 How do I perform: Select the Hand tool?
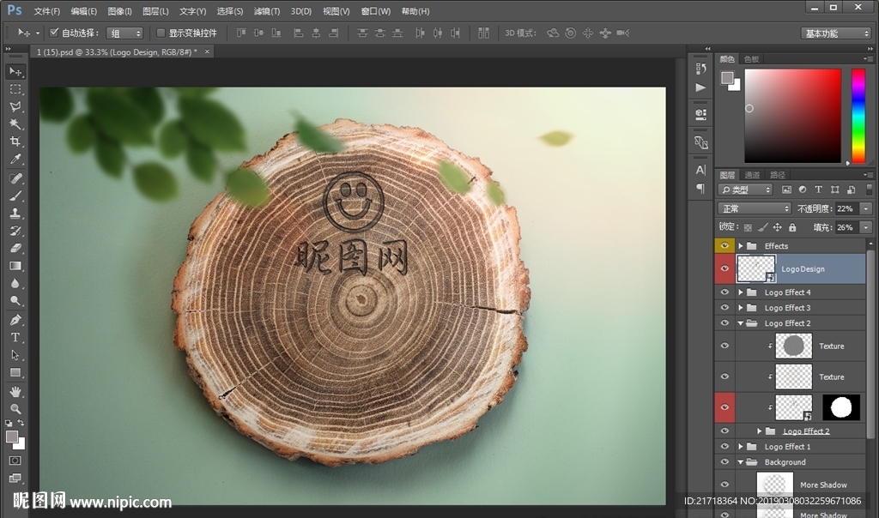coord(15,392)
